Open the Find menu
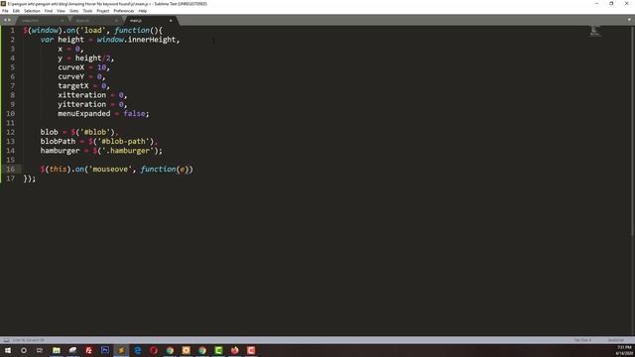The image size is (635, 357). tap(49, 11)
